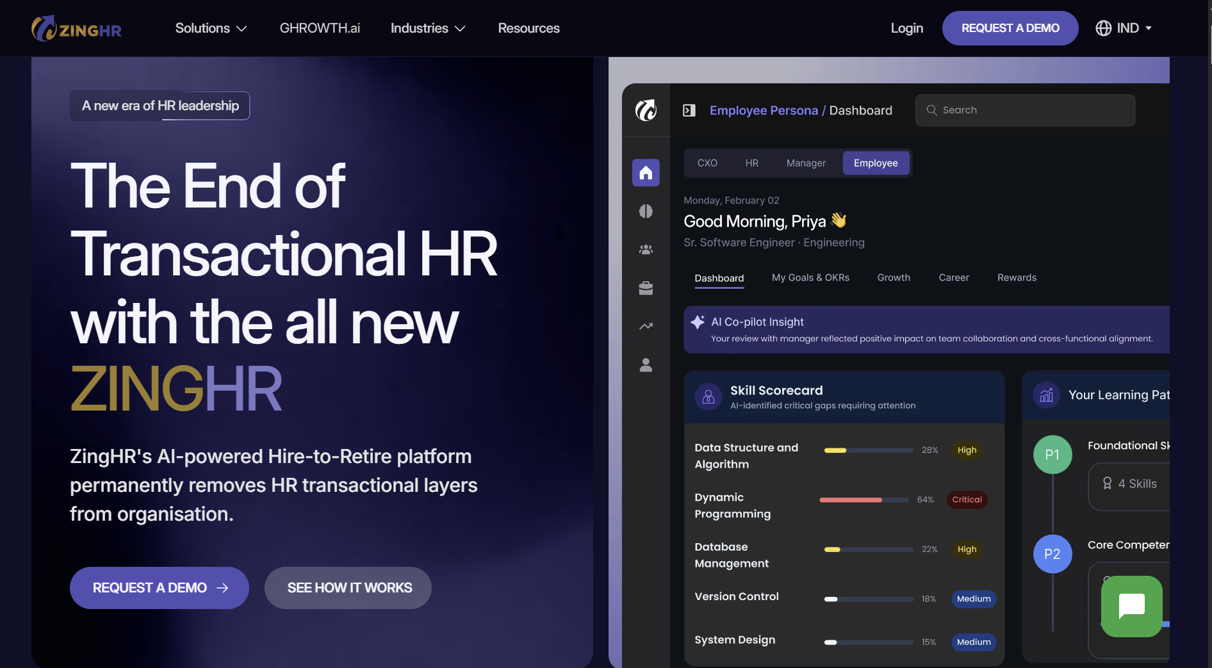Click the globe language icon
Image resolution: width=1212 pixels, height=668 pixels.
click(1103, 28)
